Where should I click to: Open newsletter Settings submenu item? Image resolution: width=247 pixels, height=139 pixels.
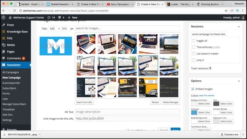pos(7,120)
